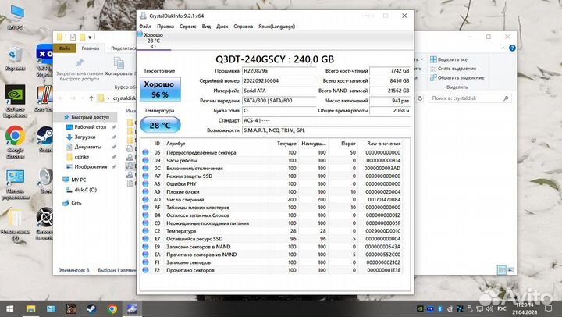Open the cstrike folder in navigation pane
Screen dimensions: 562x317
tap(77, 157)
